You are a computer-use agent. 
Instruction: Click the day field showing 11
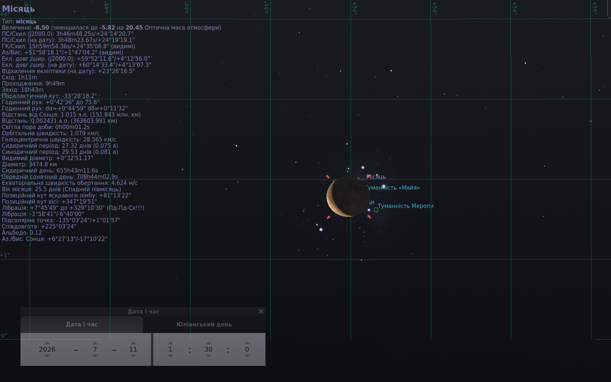point(133,349)
